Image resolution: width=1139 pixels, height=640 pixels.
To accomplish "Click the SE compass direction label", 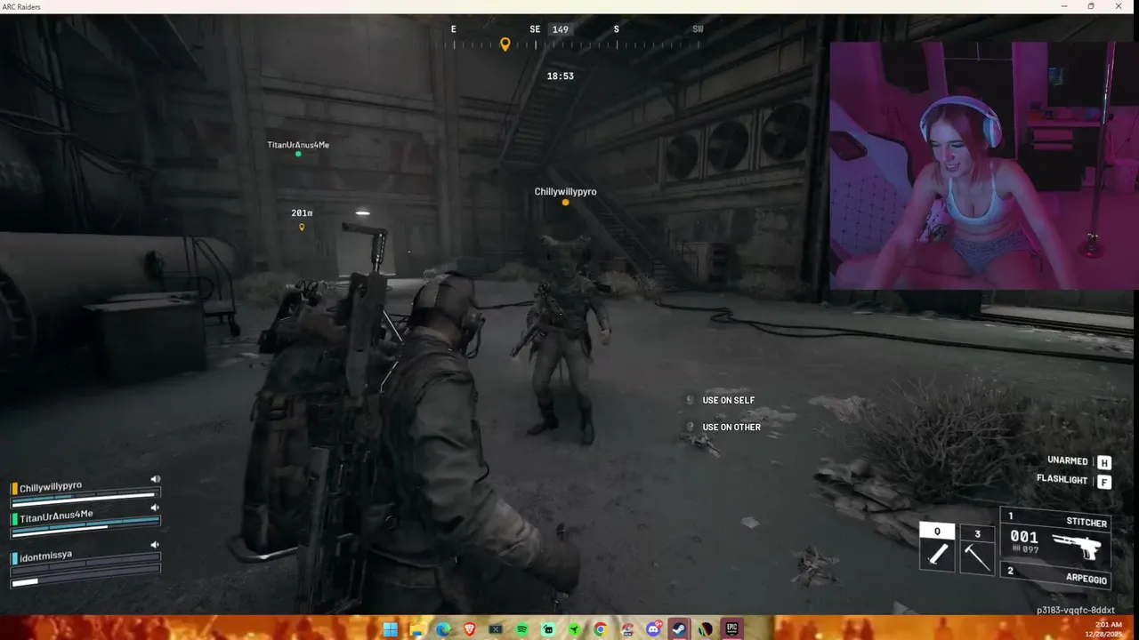I will pyautogui.click(x=535, y=29).
